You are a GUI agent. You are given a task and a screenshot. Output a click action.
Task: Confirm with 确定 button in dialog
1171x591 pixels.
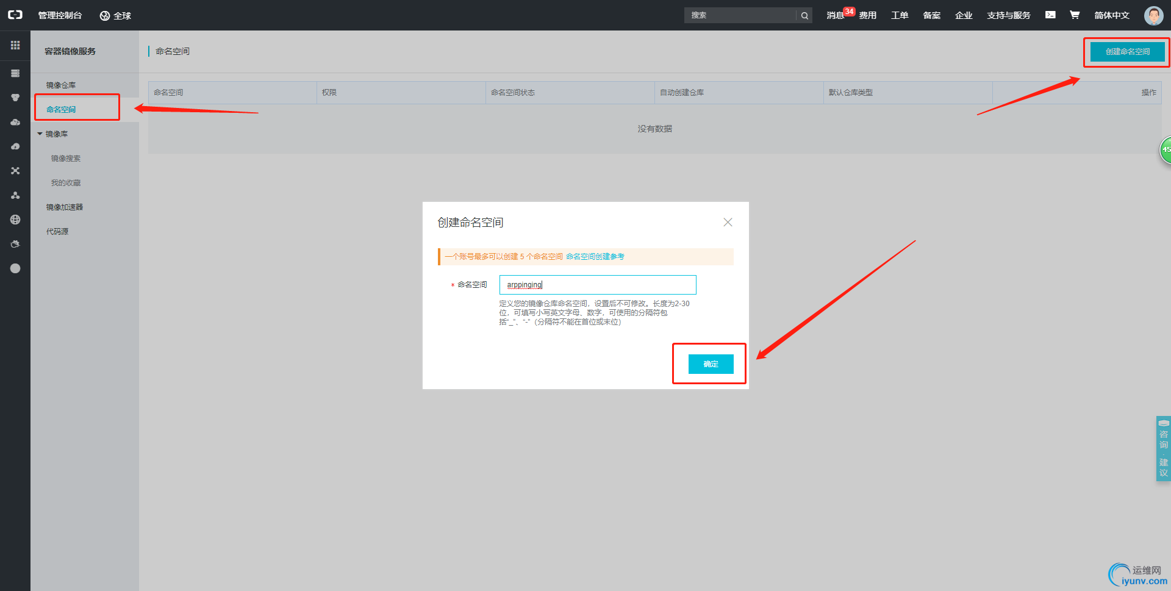(x=711, y=364)
